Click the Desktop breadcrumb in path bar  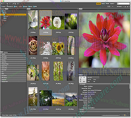(x=25, y=7)
